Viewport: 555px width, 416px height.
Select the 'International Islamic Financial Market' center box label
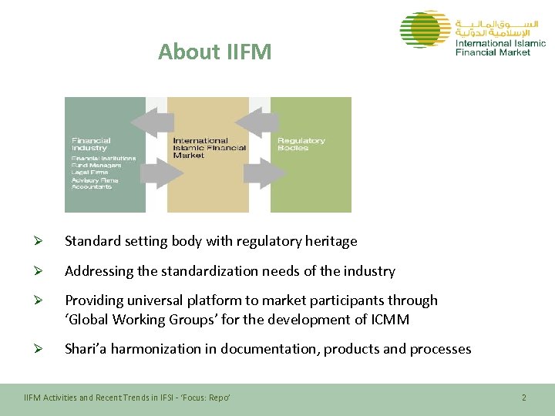coord(209,148)
